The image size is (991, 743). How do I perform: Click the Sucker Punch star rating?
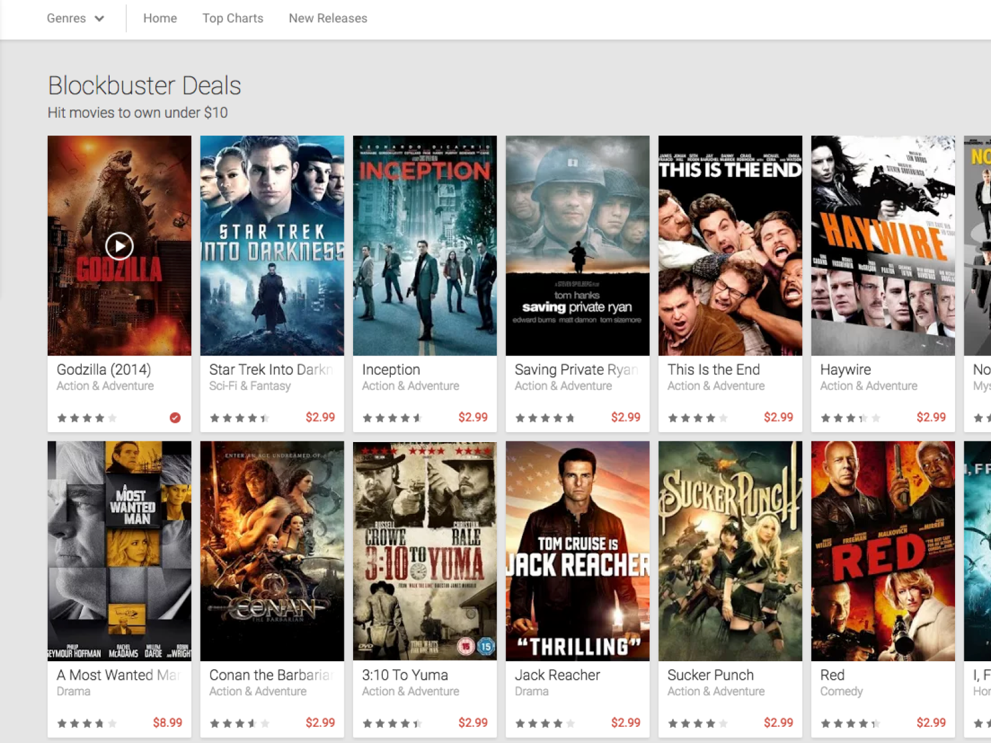tap(697, 723)
